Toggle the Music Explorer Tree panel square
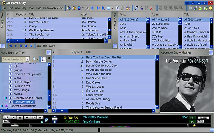The width and height of the screenshot is (214, 133). 48,52
